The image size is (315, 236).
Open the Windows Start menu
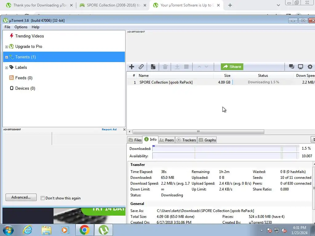(8, 230)
